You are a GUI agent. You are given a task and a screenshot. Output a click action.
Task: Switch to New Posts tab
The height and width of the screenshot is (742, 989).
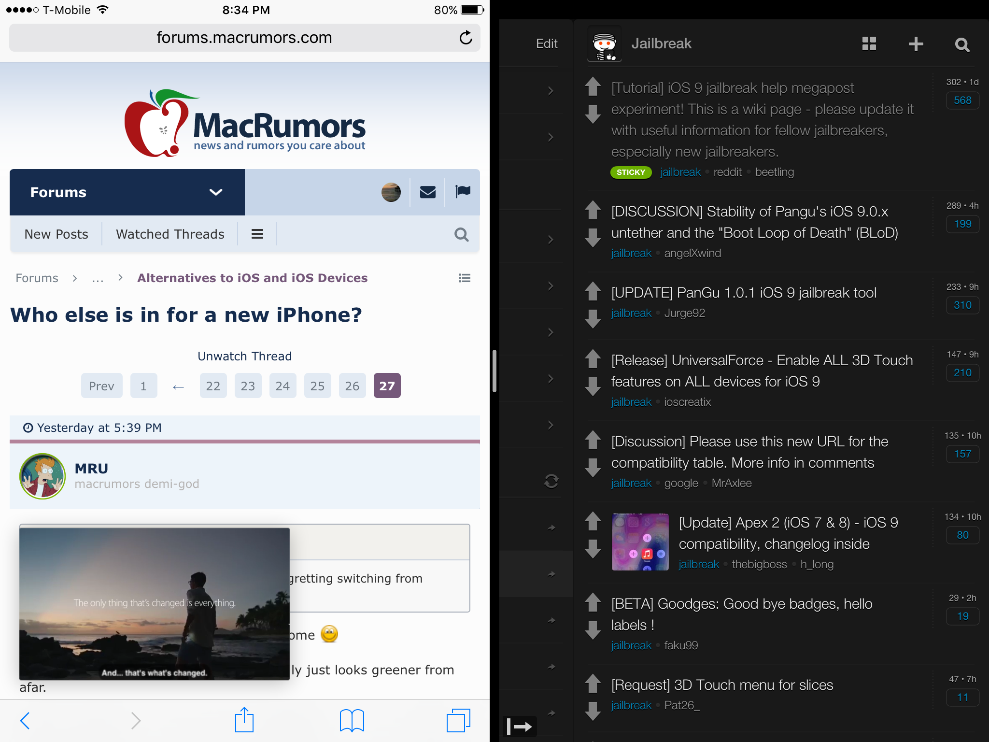pos(57,234)
